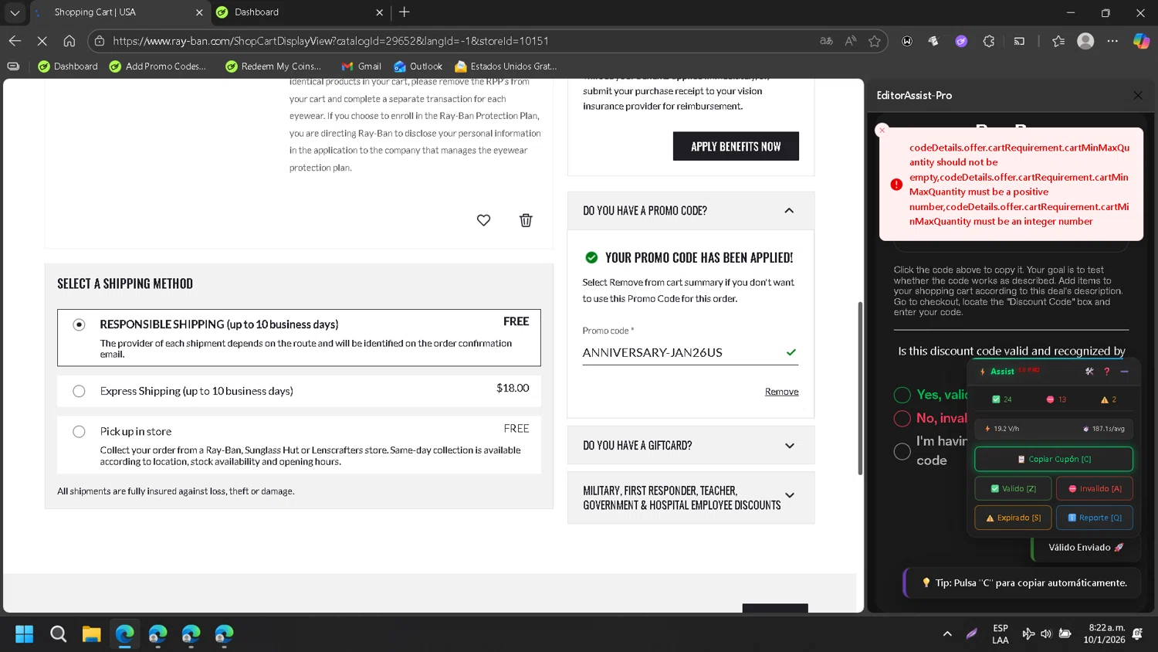
Task: Click Apply Benefits Now button
Action: (x=736, y=146)
